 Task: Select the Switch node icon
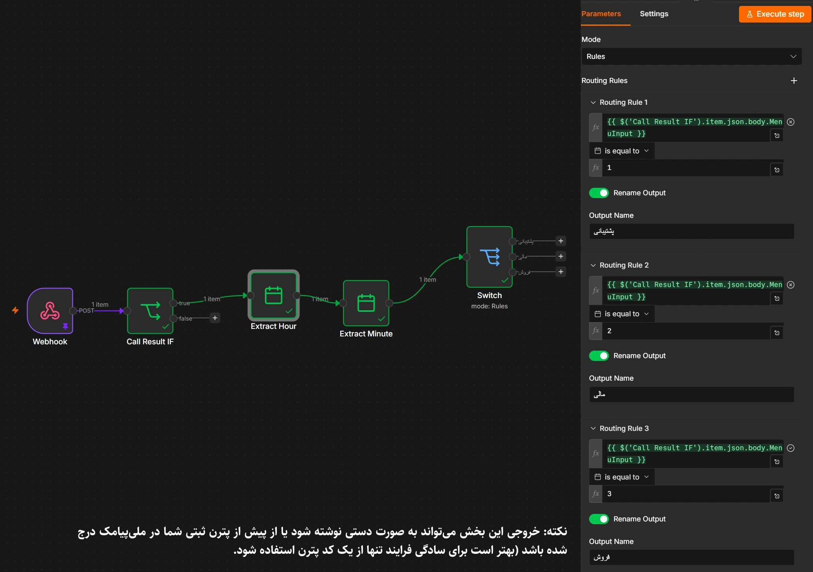[x=489, y=257]
